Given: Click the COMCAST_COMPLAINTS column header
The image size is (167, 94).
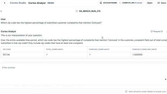Looking at the screenshot, I should coord(99,49).
